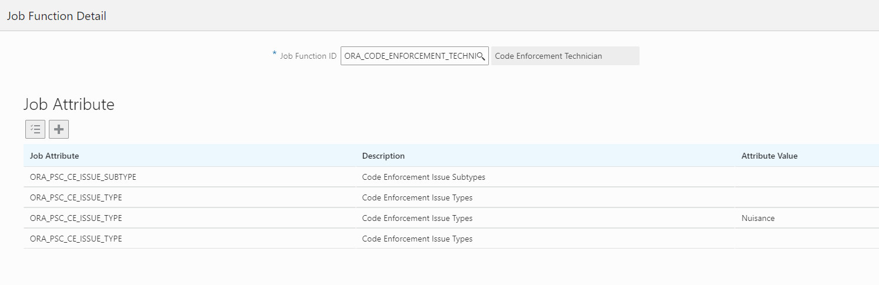Open the last ORA_PSC_CE_ISSUE_TYPE row
Viewport: 879px width, 285px height.
pos(76,239)
